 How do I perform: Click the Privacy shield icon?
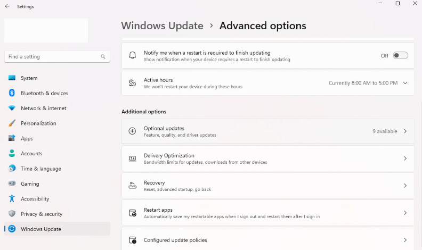[12, 214]
